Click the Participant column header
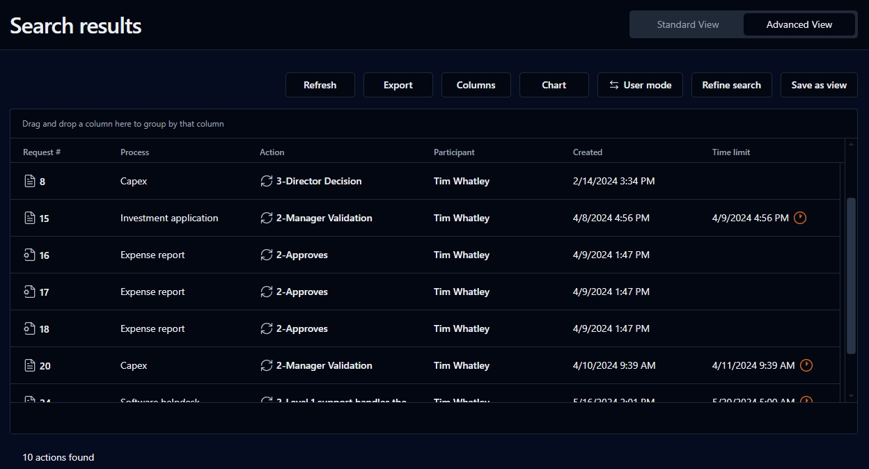Screen dimensions: 869x469 coord(454,152)
